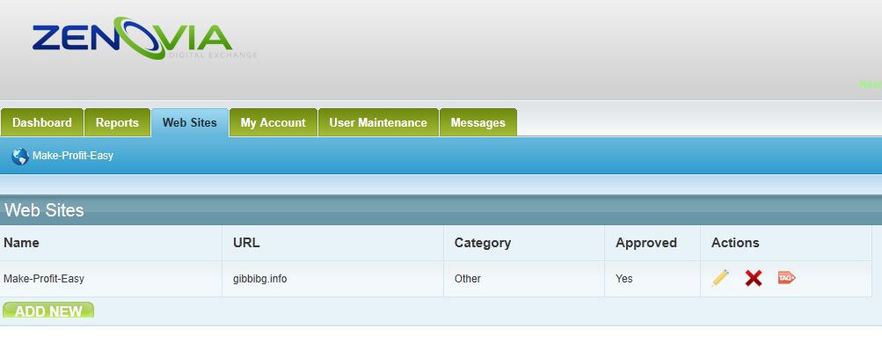Select the Web Sites tab
Viewport: 882px width, 344px height.
[190, 122]
